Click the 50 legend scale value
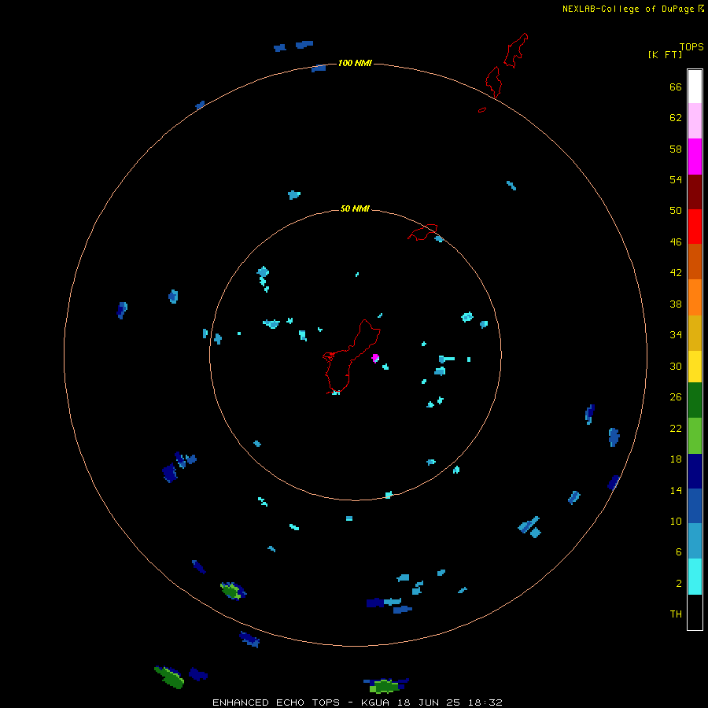The height and width of the screenshot is (708, 708). (x=676, y=211)
